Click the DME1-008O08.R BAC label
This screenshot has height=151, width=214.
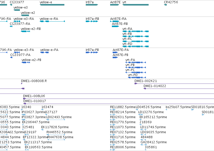pyautogui.click(x=34, y=81)
